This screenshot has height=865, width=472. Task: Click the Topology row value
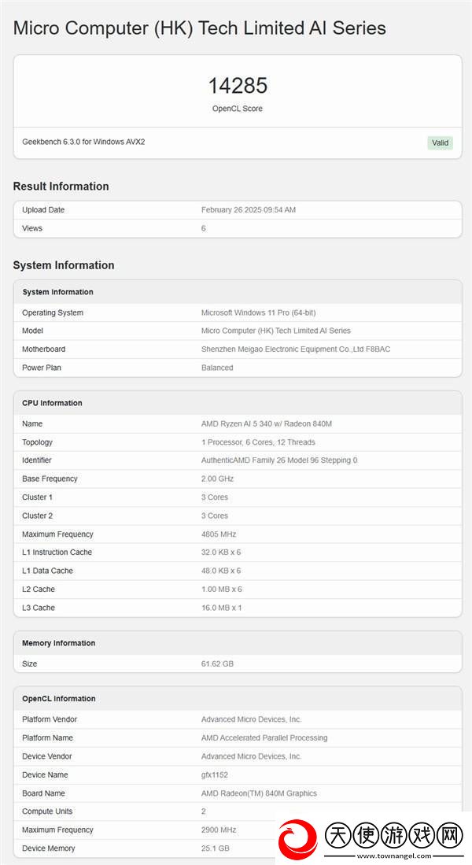259,442
